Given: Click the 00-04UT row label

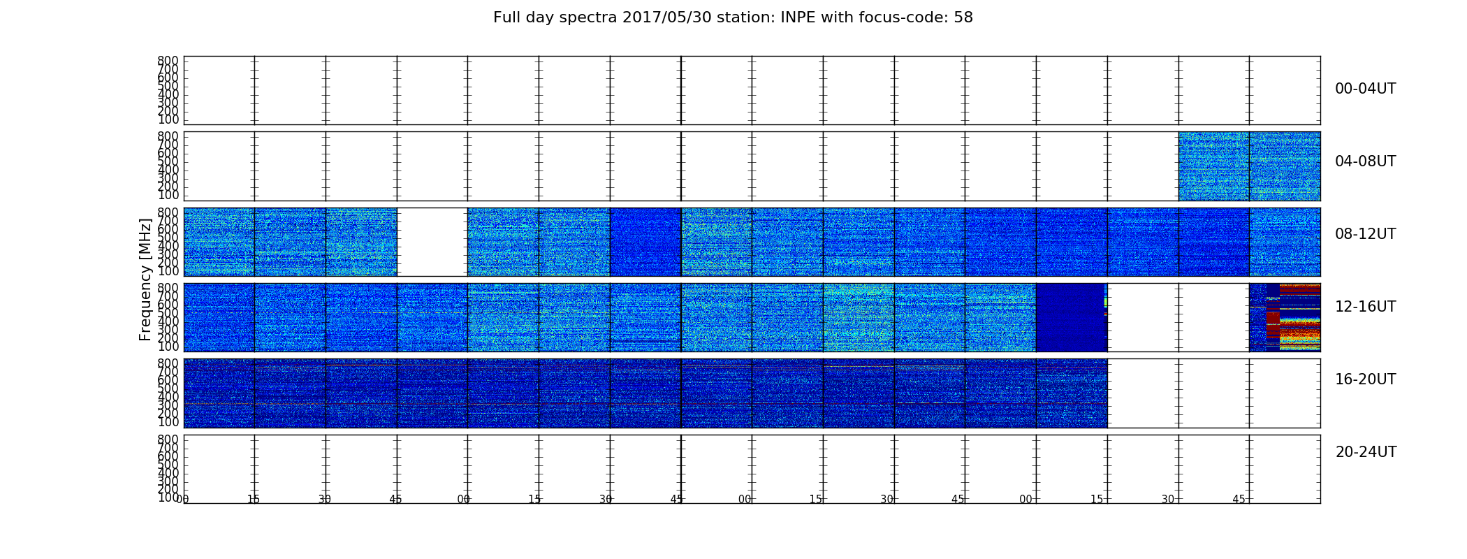Looking at the screenshot, I should [x=1365, y=89].
